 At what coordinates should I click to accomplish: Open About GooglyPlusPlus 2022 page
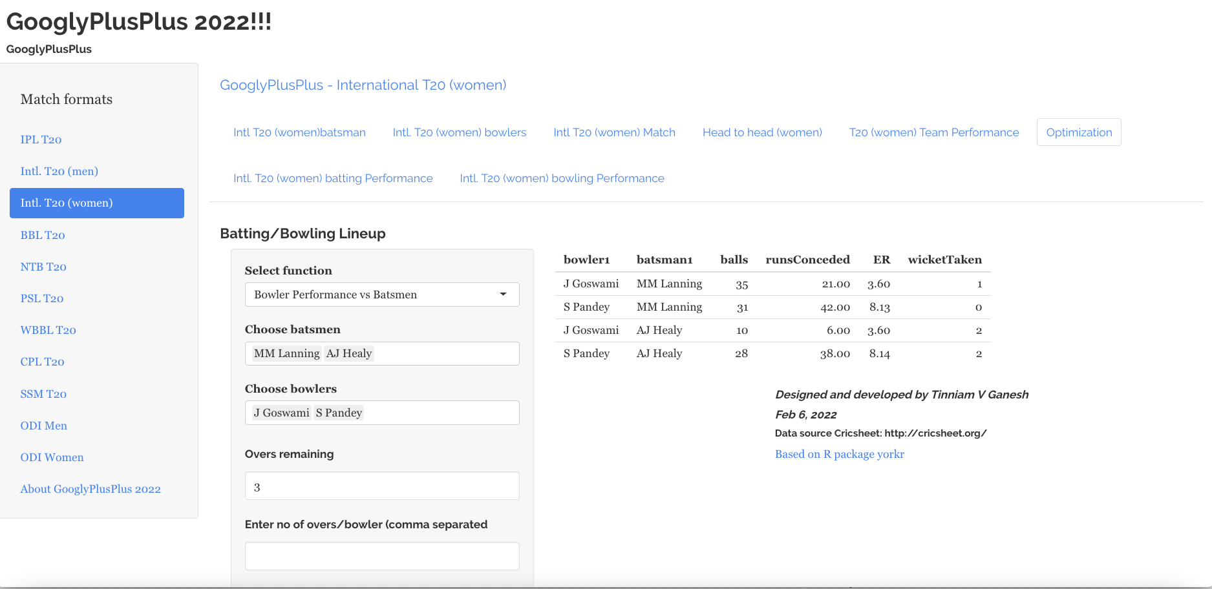[90, 489]
